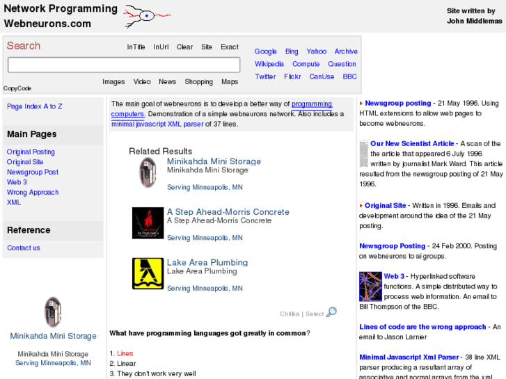Open Page Index A to Z

35,106
